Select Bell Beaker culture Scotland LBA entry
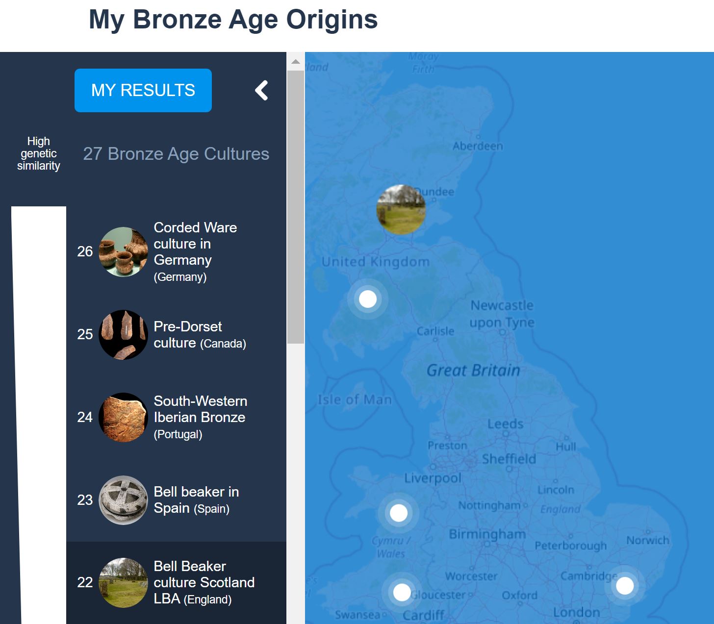 tap(176, 582)
